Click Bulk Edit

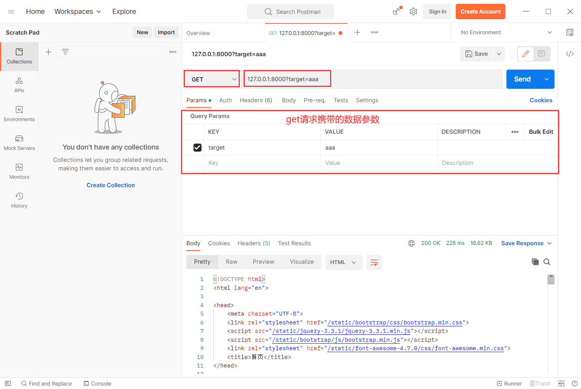[541, 132]
